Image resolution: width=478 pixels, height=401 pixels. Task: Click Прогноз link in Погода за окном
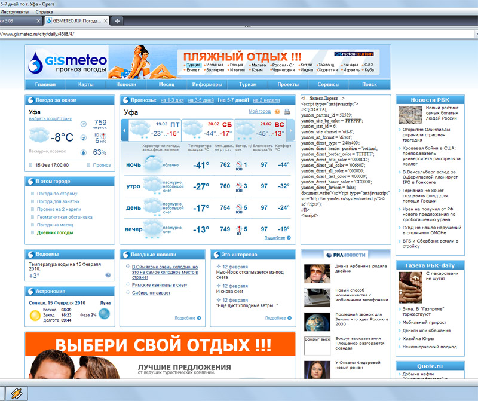click(102, 165)
